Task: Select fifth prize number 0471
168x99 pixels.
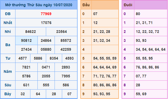Action: click(x=46, y=67)
